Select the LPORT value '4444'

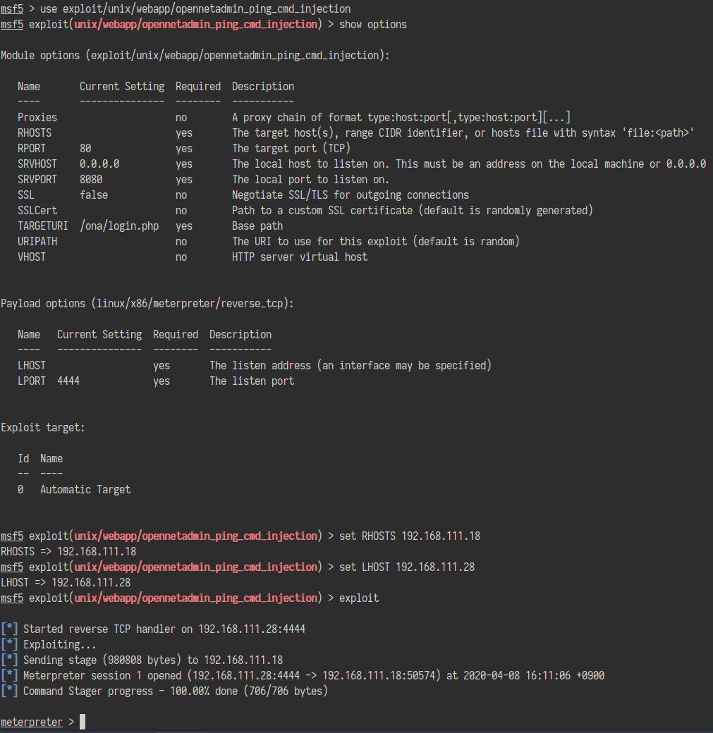tap(68, 381)
